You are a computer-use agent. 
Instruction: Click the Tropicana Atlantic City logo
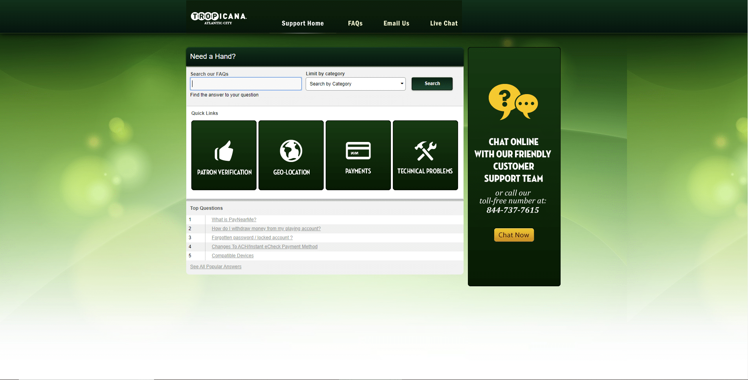pos(219,18)
